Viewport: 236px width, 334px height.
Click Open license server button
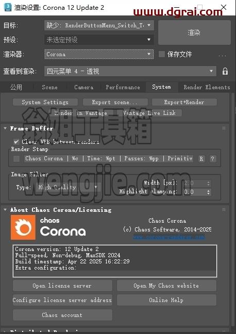click(62, 286)
